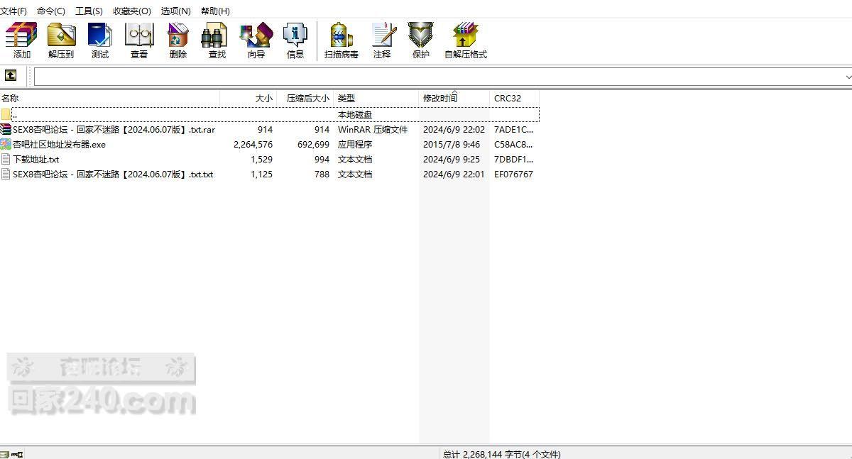Click the 自解压格式 (SFX) toolbar icon
The width and height of the screenshot is (852, 459).
coord(466,34)
